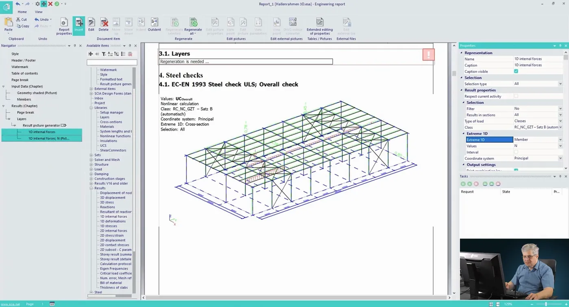Open Extended editing of properties
The image size is (569, 307).
[320, 26]
